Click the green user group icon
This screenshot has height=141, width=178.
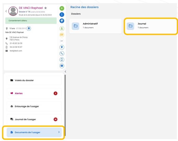[62, 29]
